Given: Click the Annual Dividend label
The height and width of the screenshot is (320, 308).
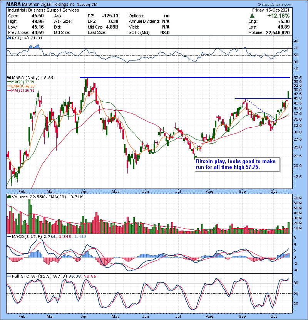Looking at the screenshot, I should (x=144, y=22).
